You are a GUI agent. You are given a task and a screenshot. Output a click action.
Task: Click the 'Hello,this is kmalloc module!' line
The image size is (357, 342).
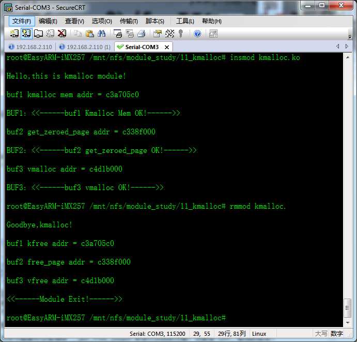click(x=66, y=76)
